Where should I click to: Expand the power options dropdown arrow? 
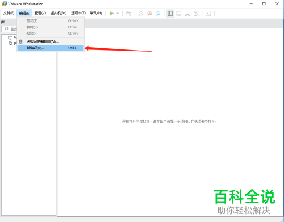[x=118, y=13]
